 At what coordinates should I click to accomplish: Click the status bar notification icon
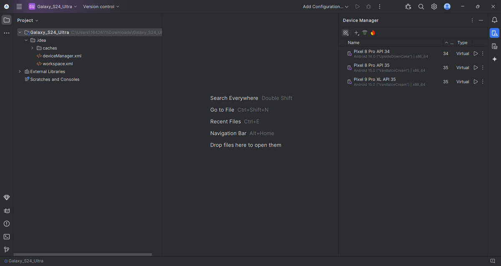[493, 261]
